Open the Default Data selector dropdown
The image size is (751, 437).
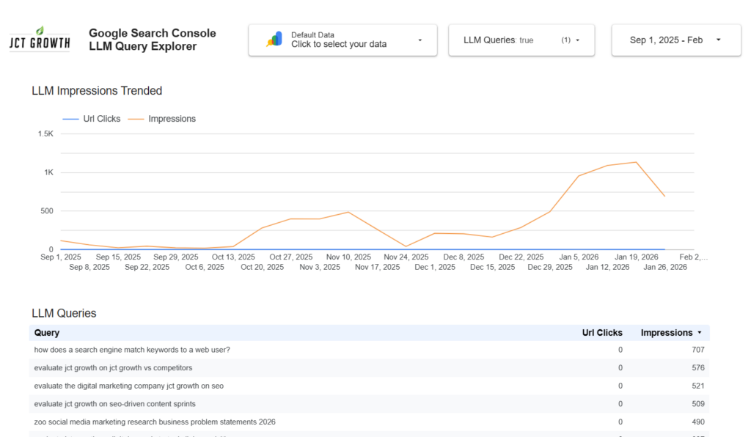(420, 40)
